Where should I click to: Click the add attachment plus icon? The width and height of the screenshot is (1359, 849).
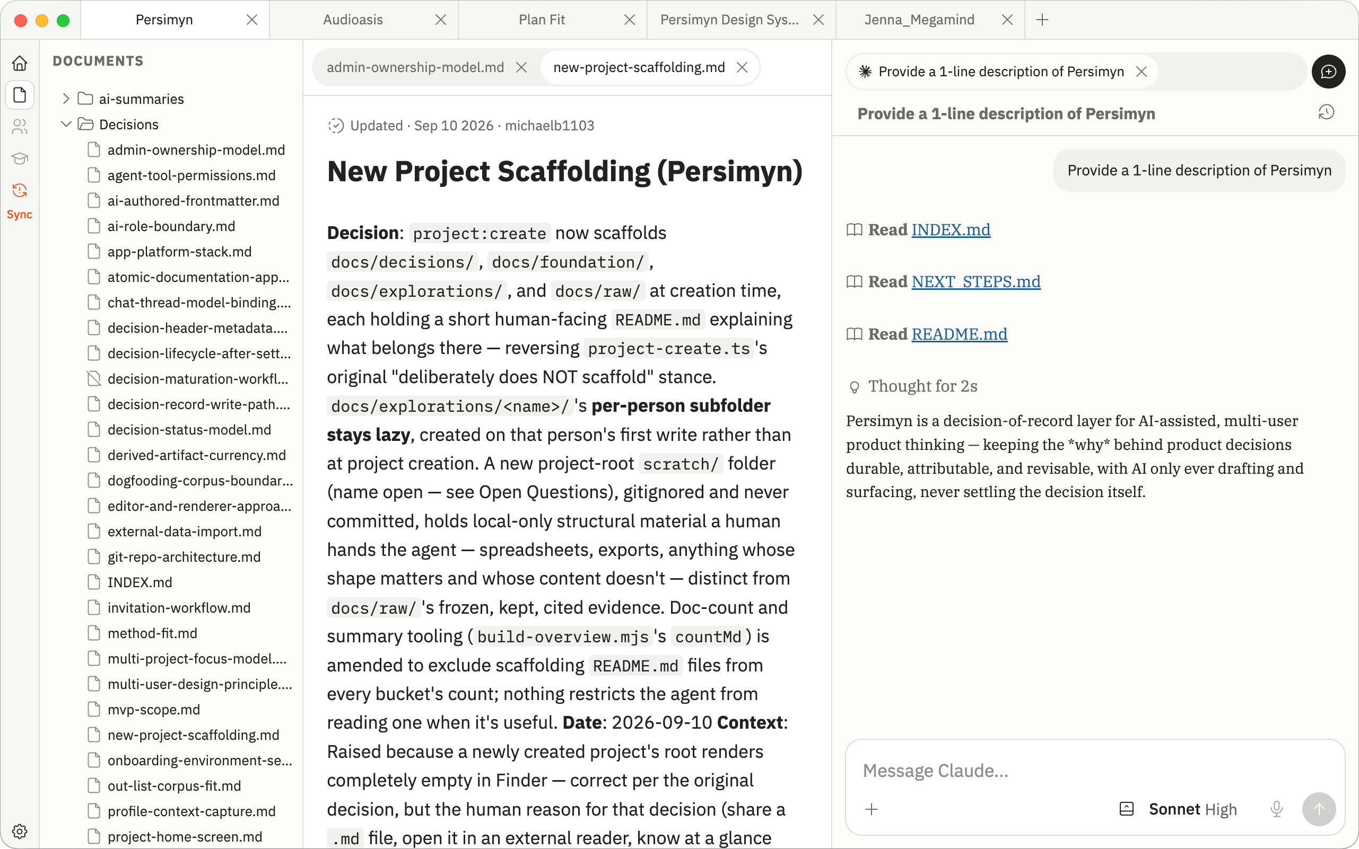871,809
